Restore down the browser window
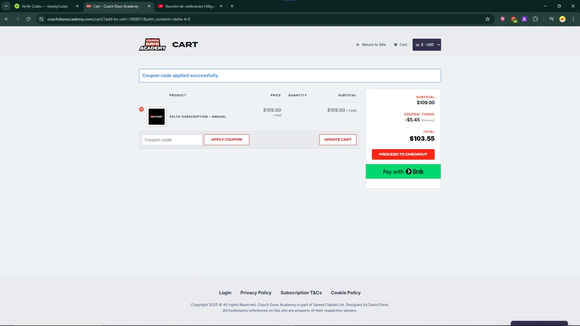Screen dimensions: 580x326 pyautogui.click(x=559, y=6)
